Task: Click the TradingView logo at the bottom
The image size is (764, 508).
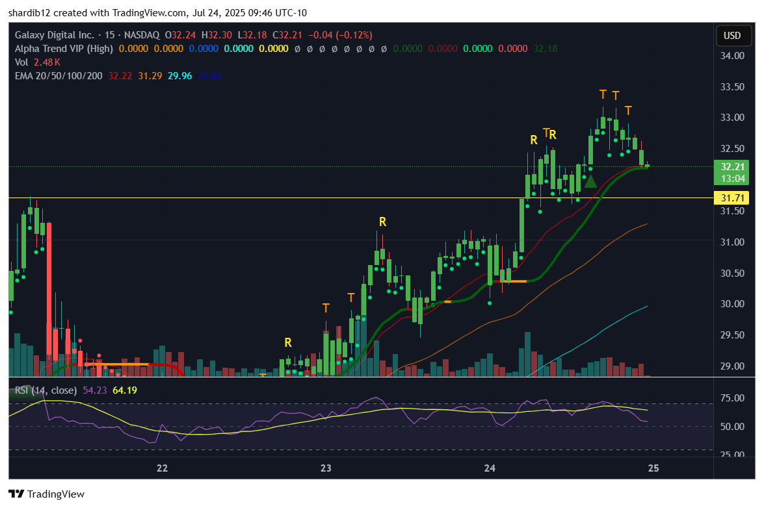Action: point(47,494)
